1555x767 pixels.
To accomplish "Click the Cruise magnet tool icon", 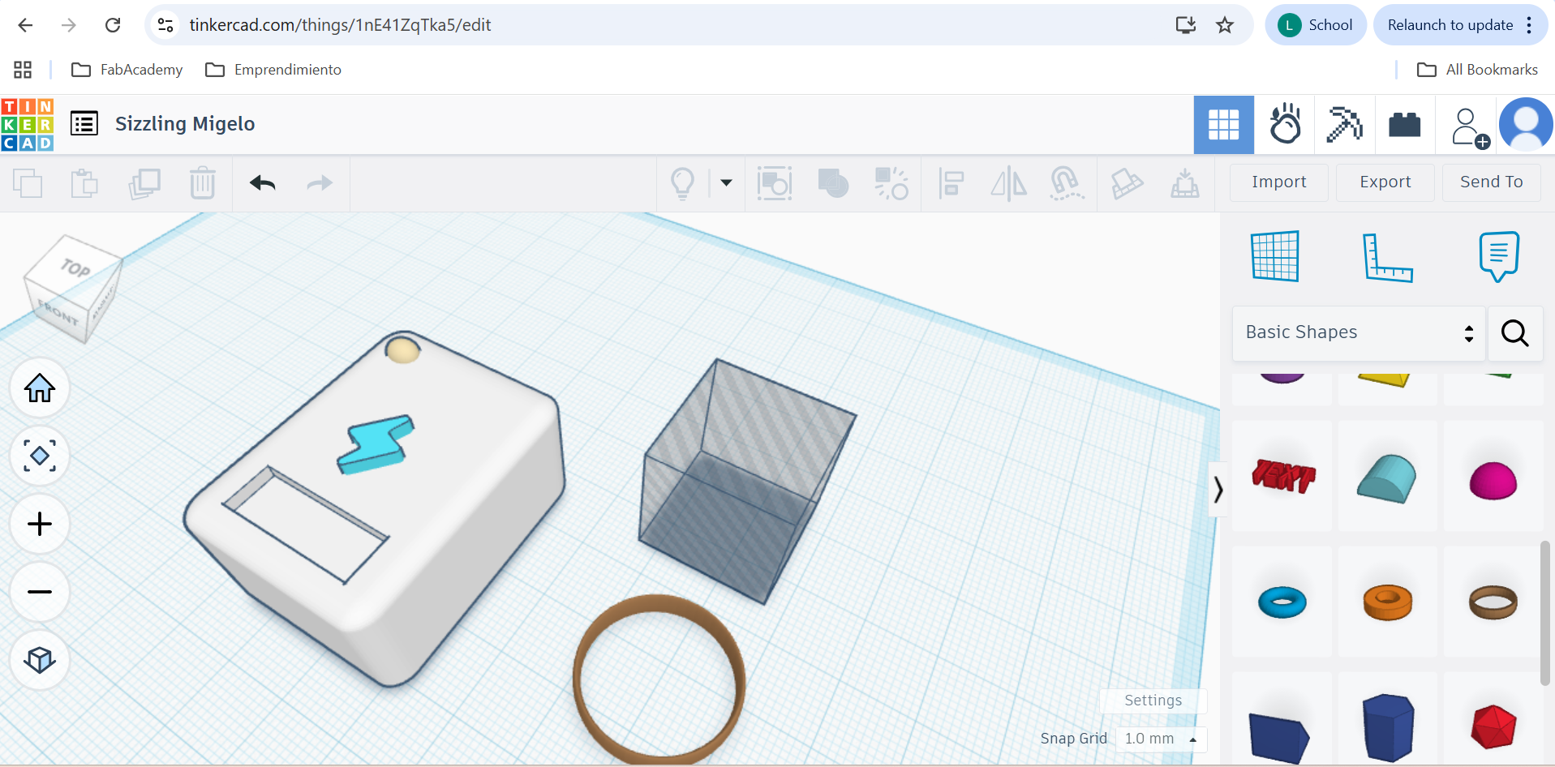I will pyautogui.click(x=1067, y=183).
